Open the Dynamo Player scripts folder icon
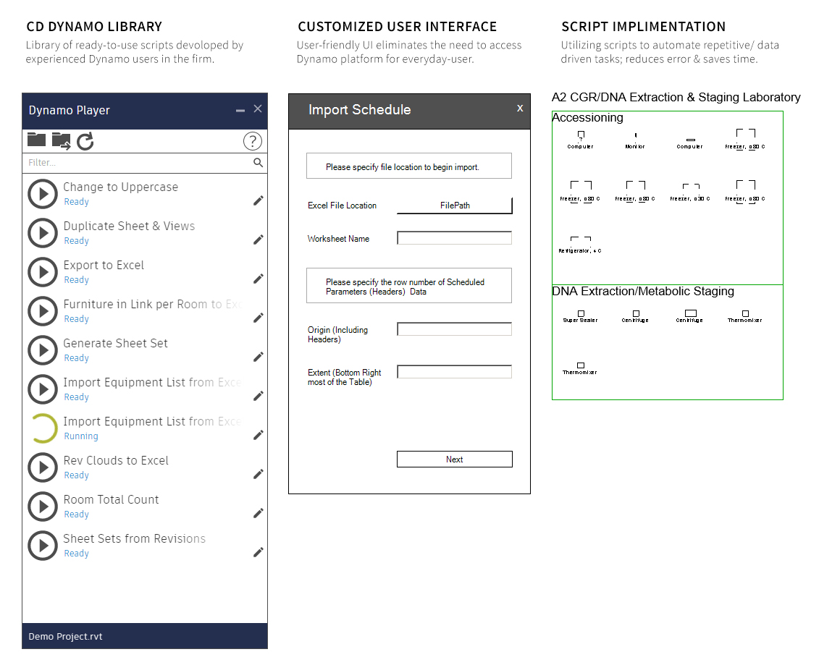 point(36,140)
